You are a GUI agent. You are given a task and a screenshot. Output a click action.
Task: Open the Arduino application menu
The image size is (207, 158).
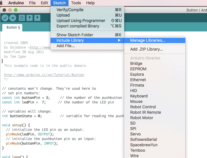16,3
